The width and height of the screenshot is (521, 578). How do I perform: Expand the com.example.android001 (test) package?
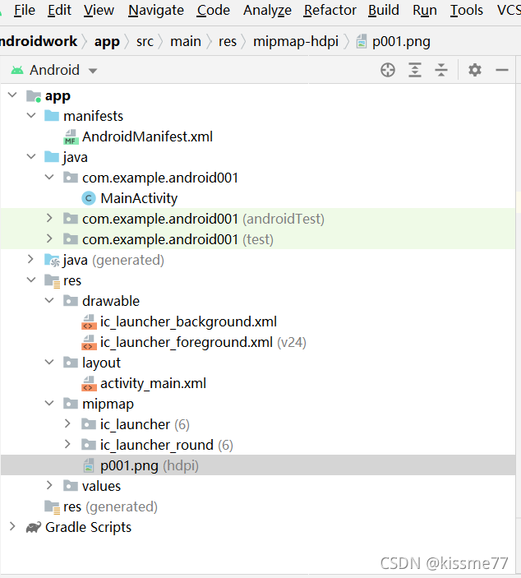click(49, 239)
